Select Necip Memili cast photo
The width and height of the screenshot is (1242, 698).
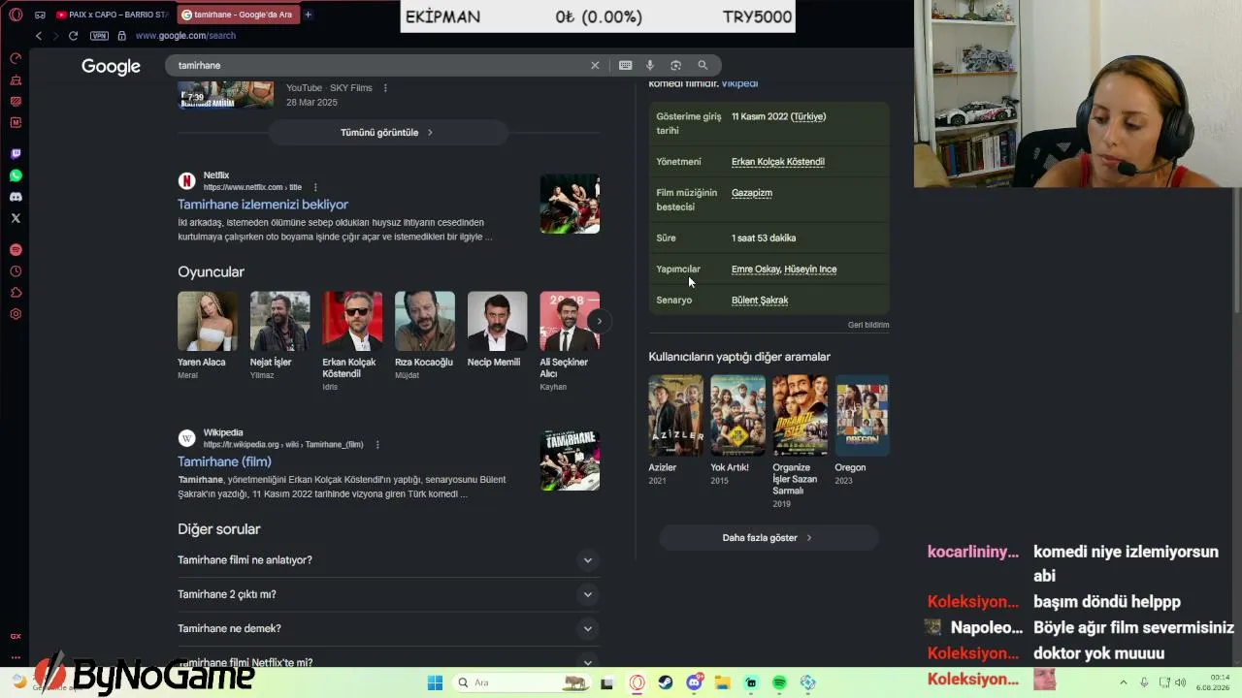[498, 321]
